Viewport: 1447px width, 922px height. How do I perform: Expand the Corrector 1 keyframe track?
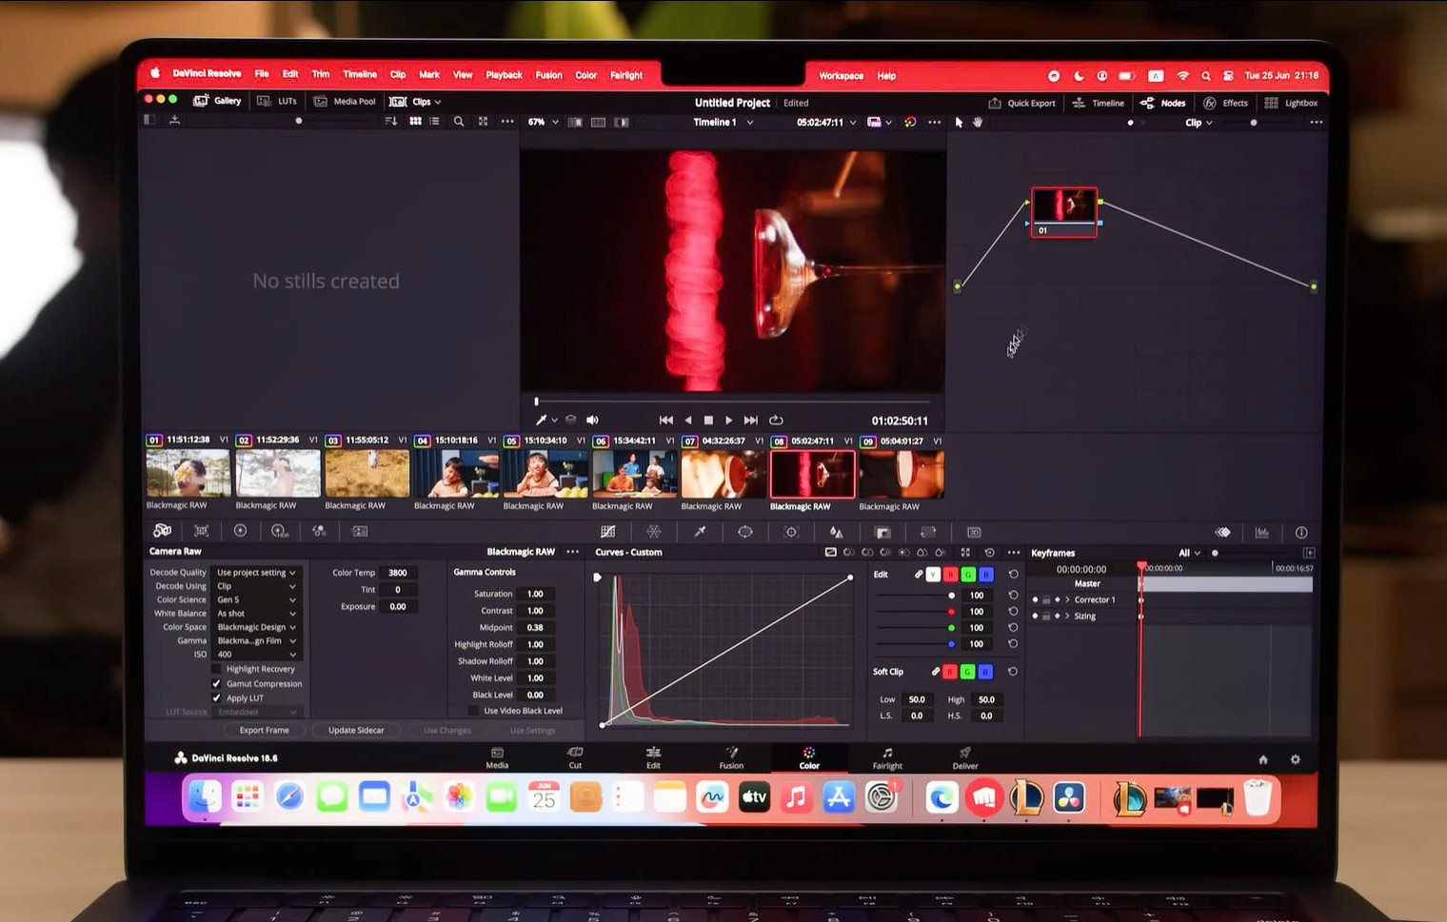(1067, 599)
